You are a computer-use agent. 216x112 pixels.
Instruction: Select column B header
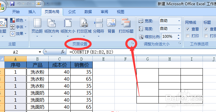click(37, 59)
